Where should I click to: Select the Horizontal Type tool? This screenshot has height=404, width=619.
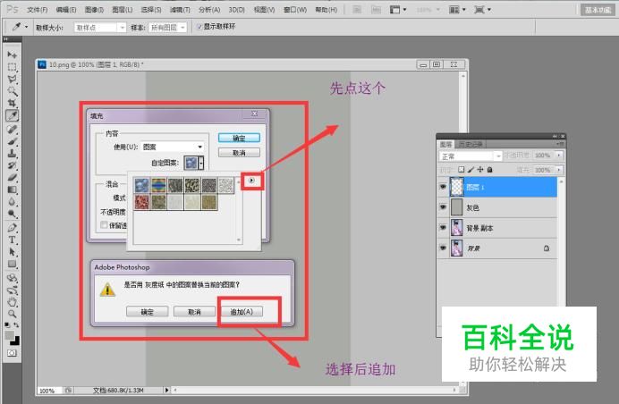coord(13,240)
